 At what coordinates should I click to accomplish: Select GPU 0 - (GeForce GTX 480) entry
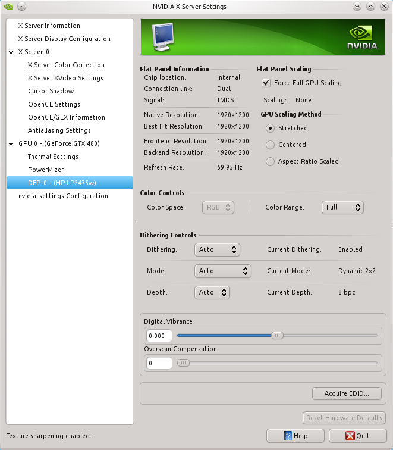pyautogui.click(x=59, y=143)
